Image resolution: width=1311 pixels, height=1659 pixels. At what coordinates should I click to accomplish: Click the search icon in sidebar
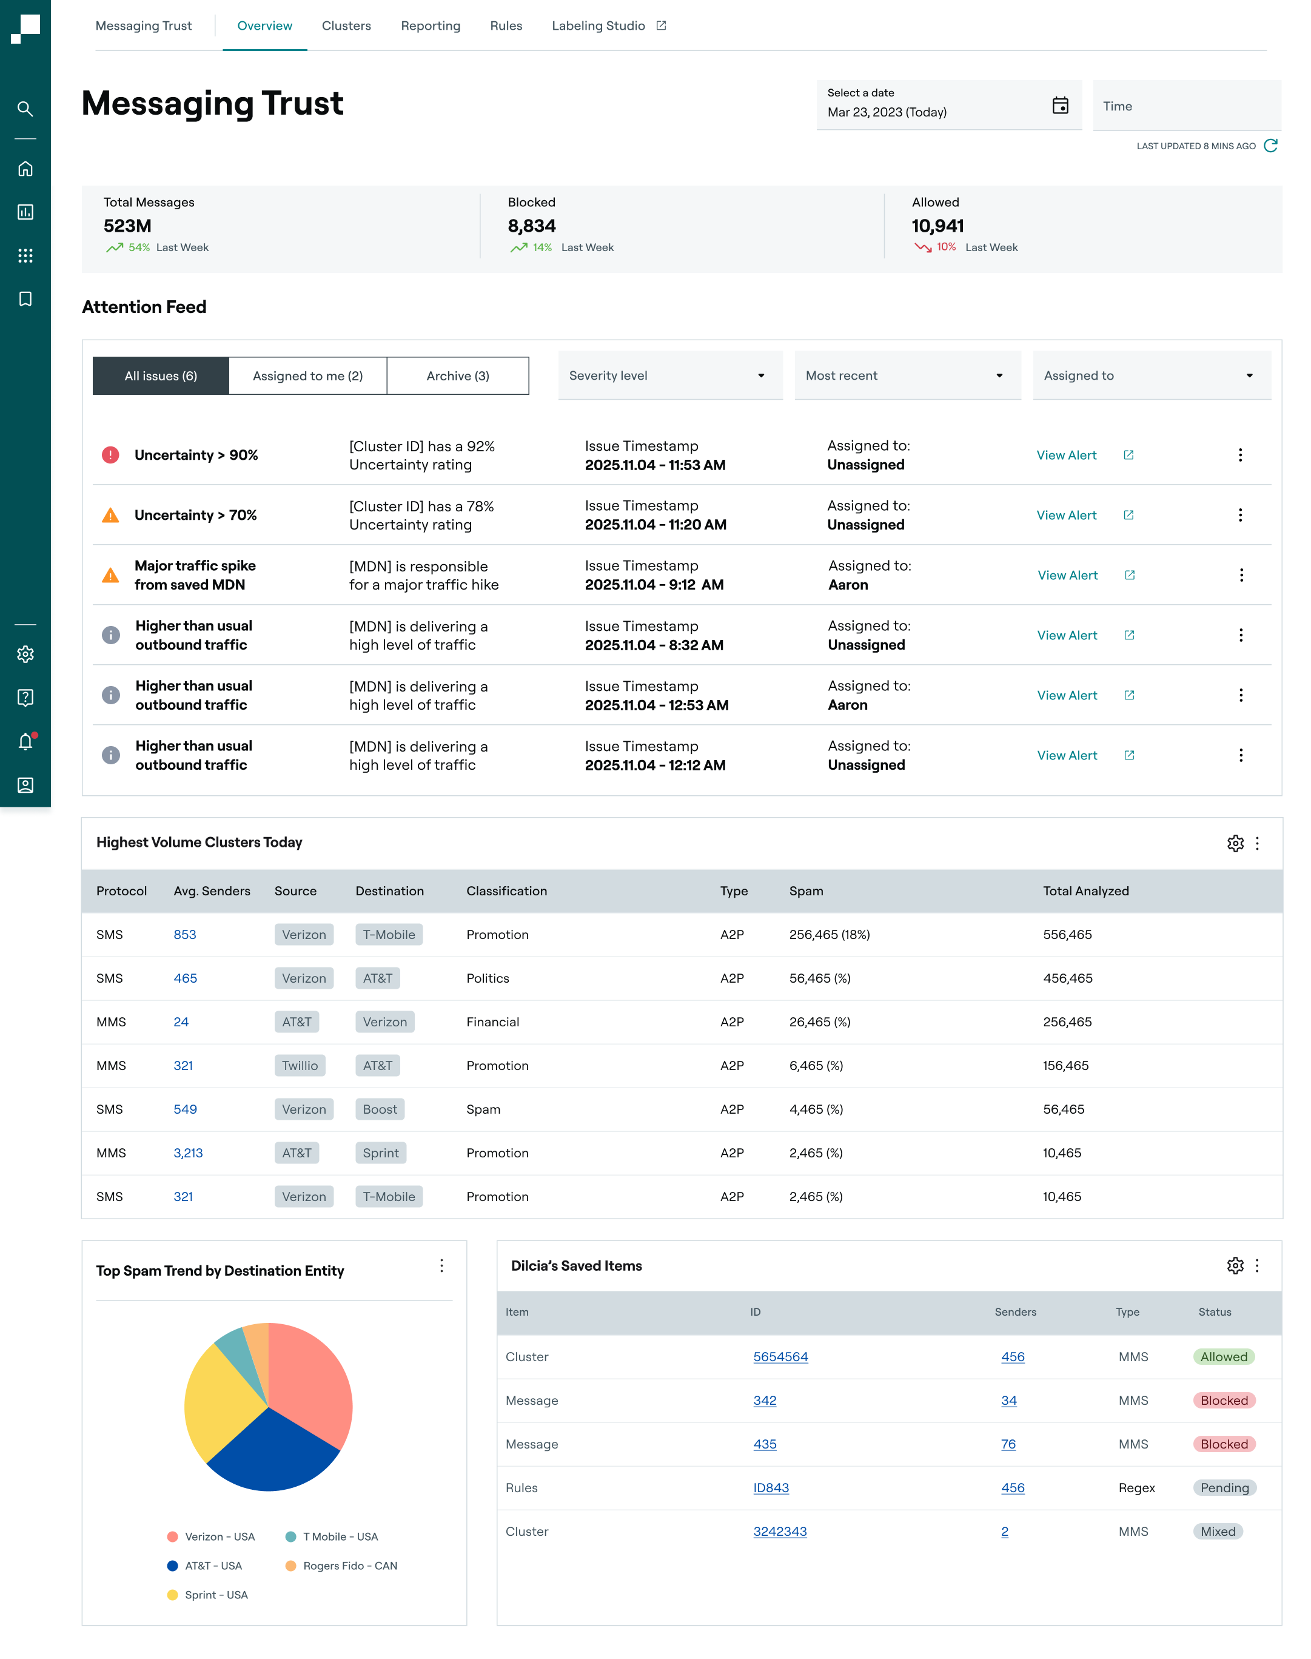[25, 109]
